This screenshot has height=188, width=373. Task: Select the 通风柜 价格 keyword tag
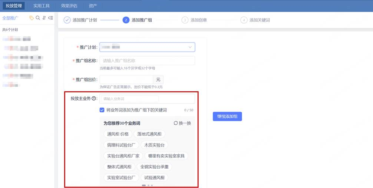point(118,134)
